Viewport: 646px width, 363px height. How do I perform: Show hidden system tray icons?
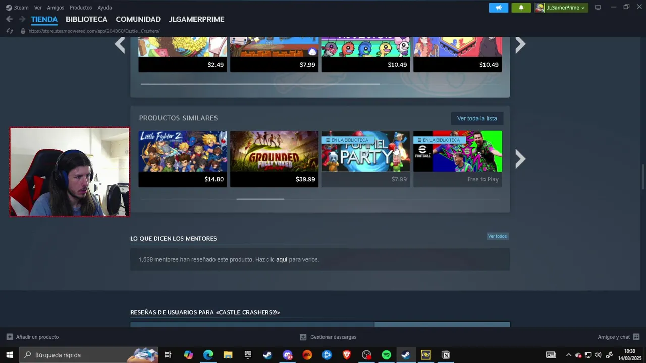(569, 355)
